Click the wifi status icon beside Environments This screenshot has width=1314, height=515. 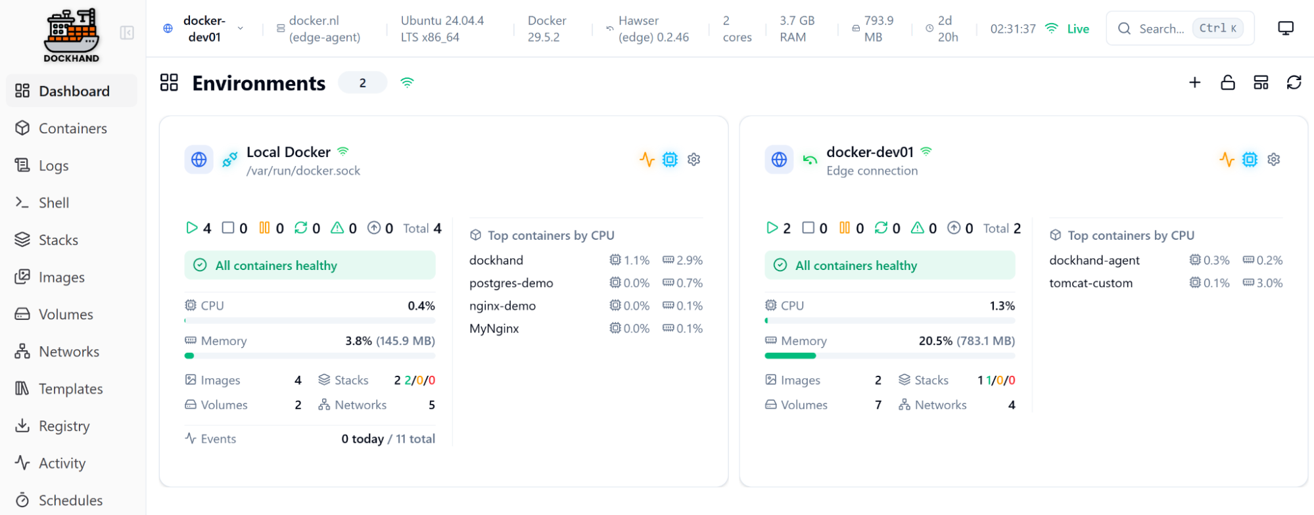[x=408, y=83]
